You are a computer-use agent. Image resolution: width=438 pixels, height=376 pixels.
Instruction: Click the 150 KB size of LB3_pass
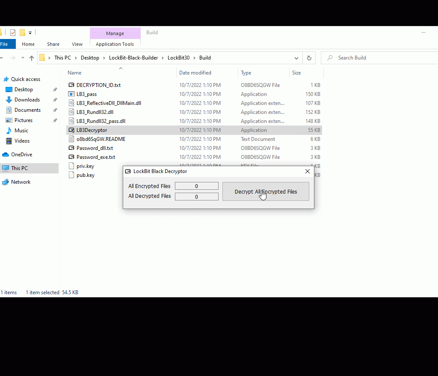click(313, 94)
